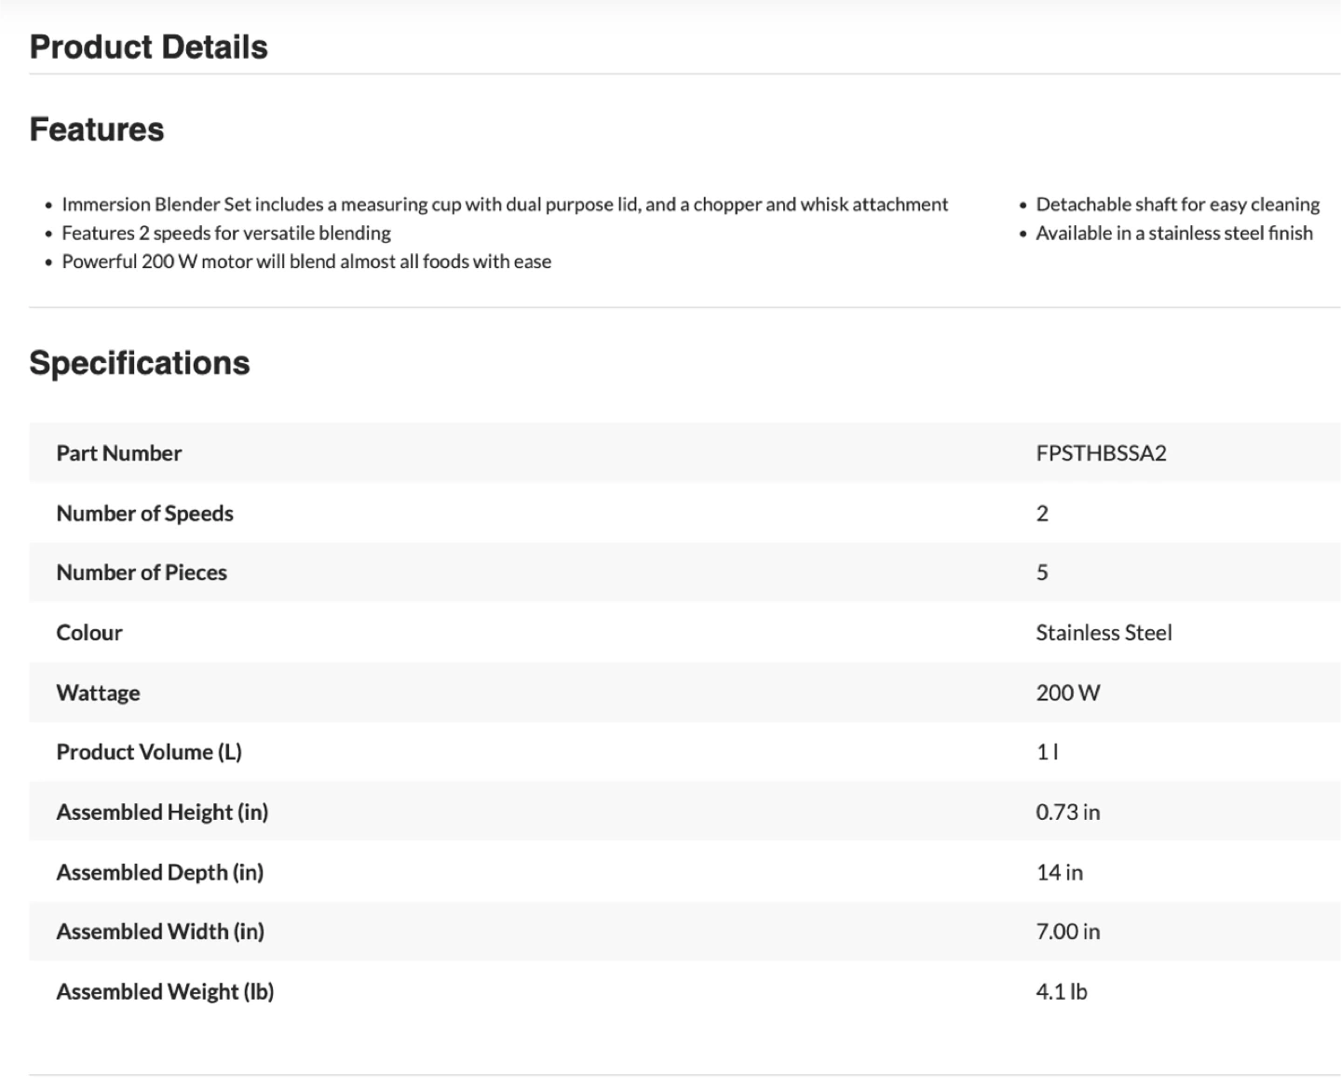Select the 7.00 in assembled width value

click(x=1067, y=932)
